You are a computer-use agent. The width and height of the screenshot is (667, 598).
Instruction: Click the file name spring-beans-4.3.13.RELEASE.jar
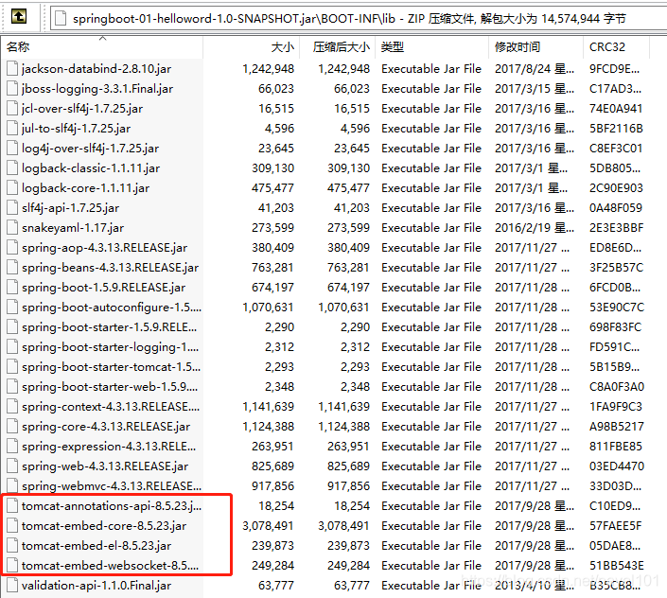click(110, 268)
